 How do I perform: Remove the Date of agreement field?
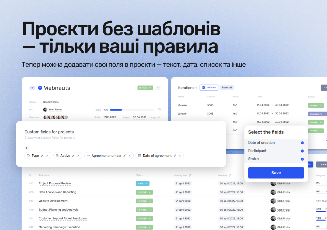[180, 155]
